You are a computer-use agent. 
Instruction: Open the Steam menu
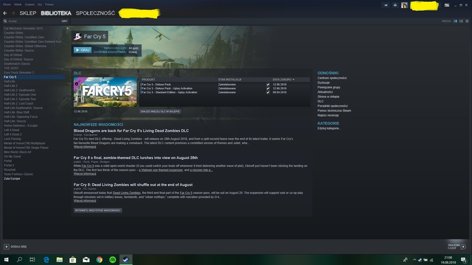coord(7,5)
